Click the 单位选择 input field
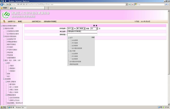This screenshot has width=170, height=109. pos(82,31)
